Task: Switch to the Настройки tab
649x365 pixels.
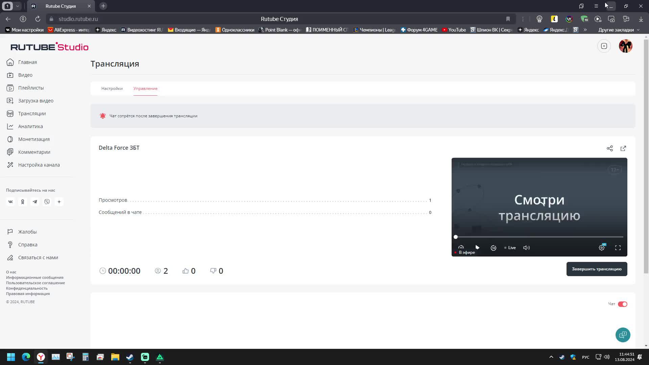Action: 112,89
